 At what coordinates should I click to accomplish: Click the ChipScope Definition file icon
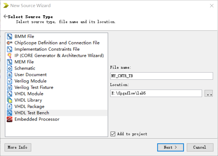tap(9, 43)
